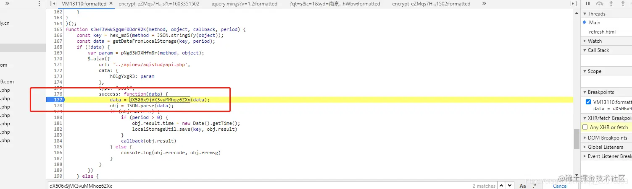Expand DOM Breakpoints section
Screen dimensions: 632x189
(606, 138)
